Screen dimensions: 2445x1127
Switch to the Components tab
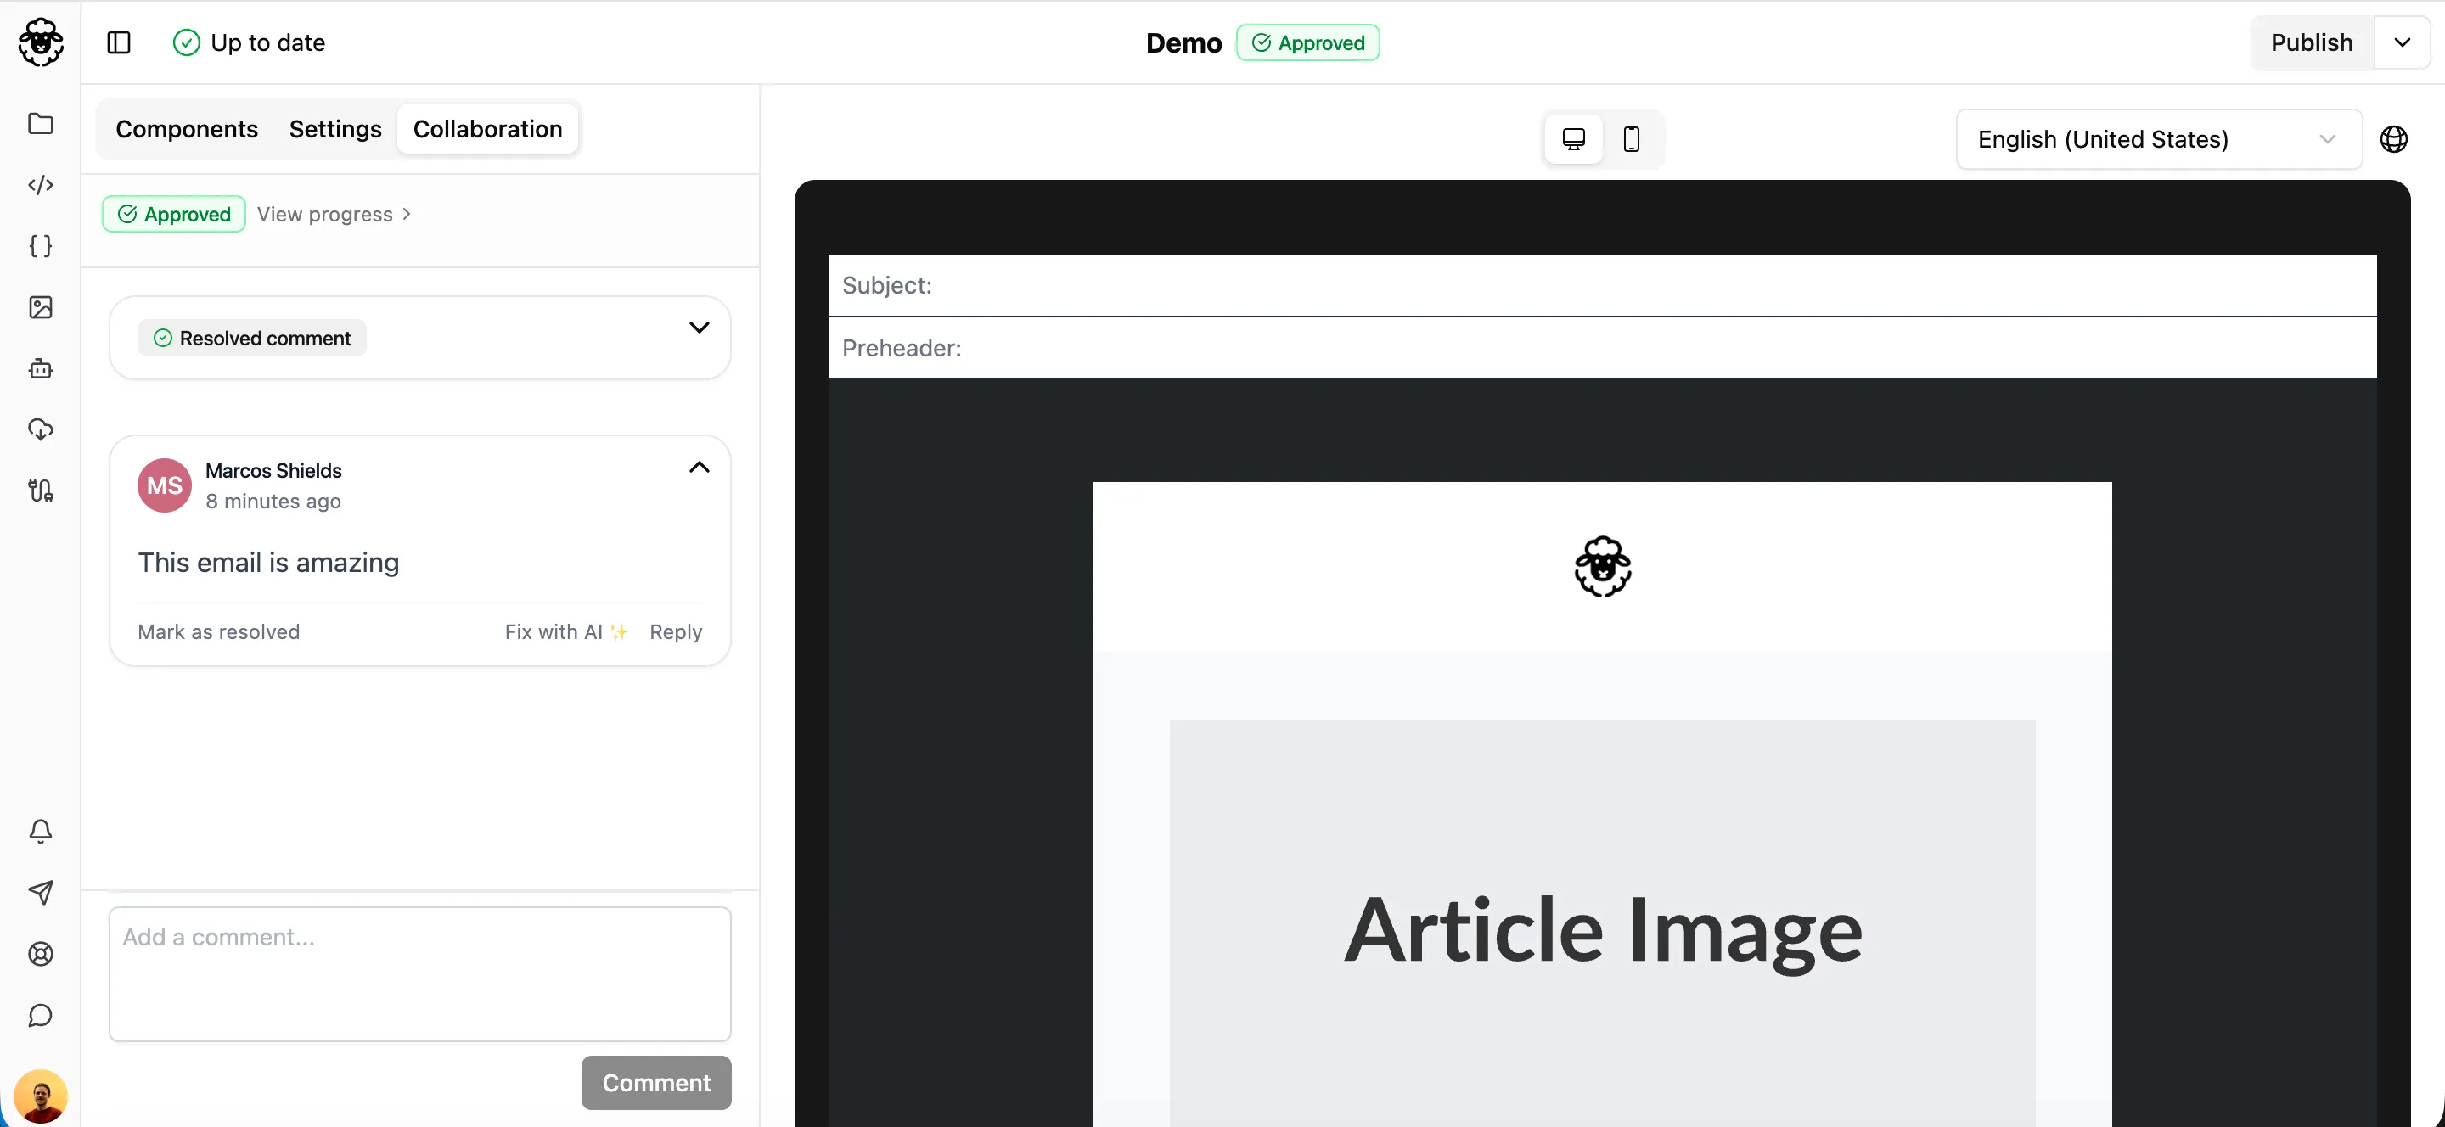[187, 129]
